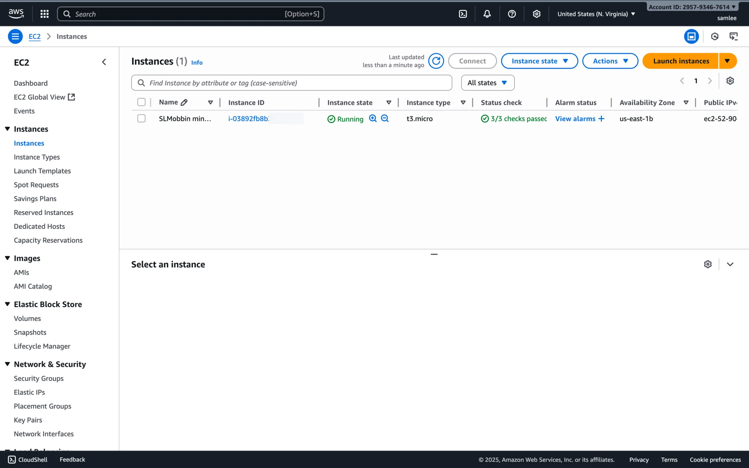Viewport: 749px width, 468px height.
Task: Click the Find Instance search field
Action: click(x=296, y=83)
